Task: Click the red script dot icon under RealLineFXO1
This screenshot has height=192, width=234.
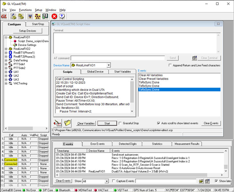Action: [x=15, y=41]
